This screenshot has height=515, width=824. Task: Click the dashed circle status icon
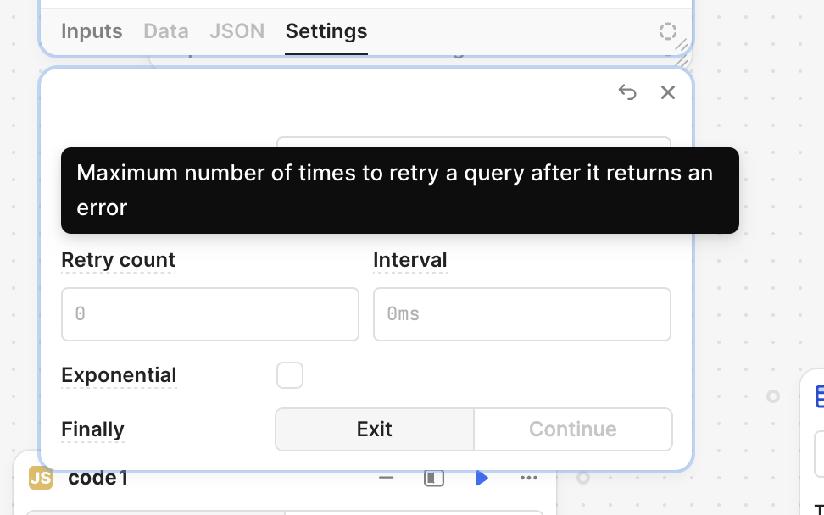(668, 31)
